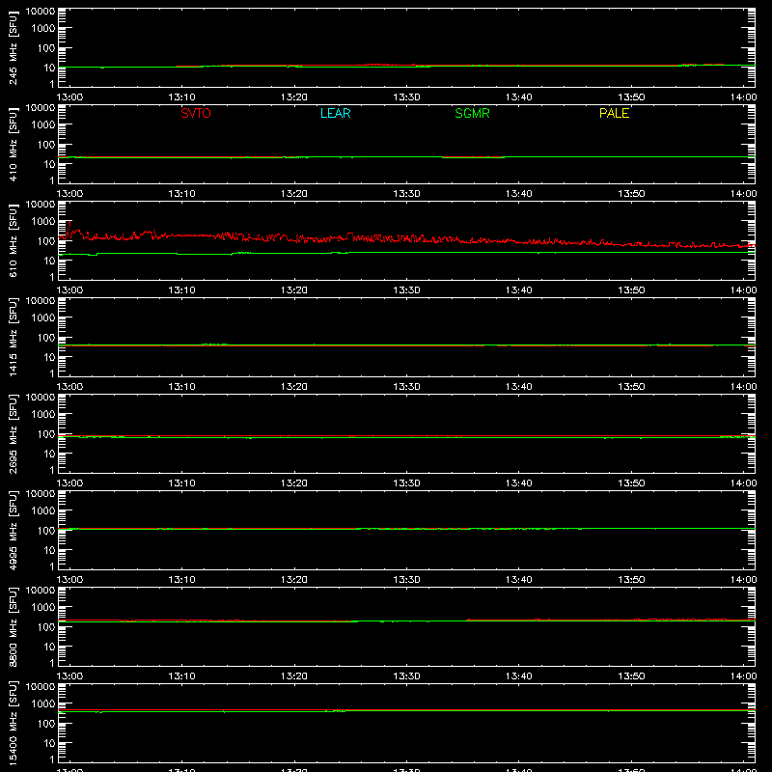Select the '245 MHz [SFU]' y-axis title
This screenshot has width=772, height=772.
(13, 47)
